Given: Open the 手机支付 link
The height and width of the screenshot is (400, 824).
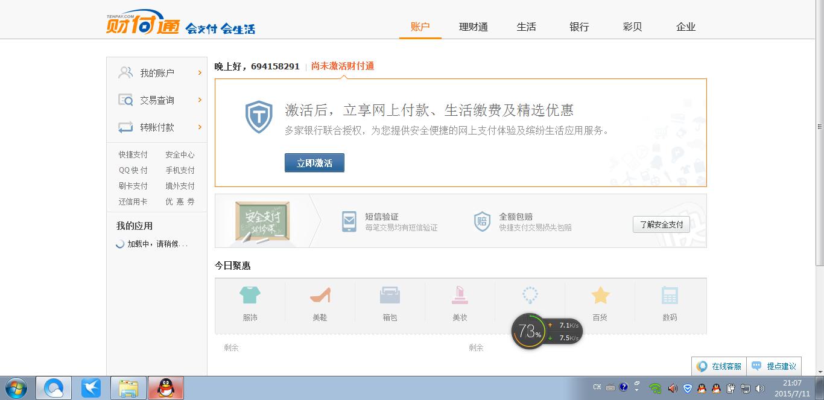Looking at the screenshot, I should tap(180, 170).
